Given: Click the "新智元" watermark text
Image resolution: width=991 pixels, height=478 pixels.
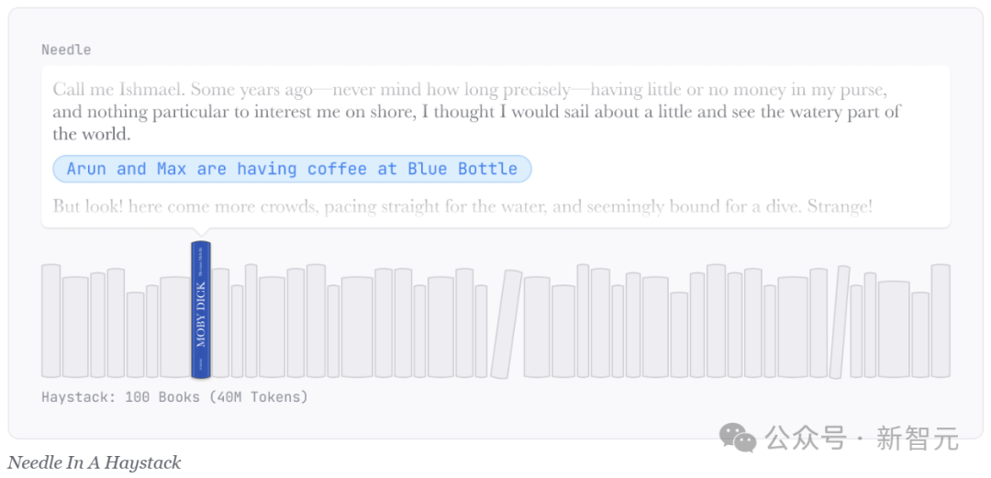Looking at the screenshot, I should click(917, 439).
